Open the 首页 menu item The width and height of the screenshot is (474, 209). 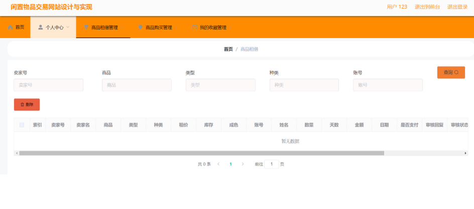coord(15,27)
